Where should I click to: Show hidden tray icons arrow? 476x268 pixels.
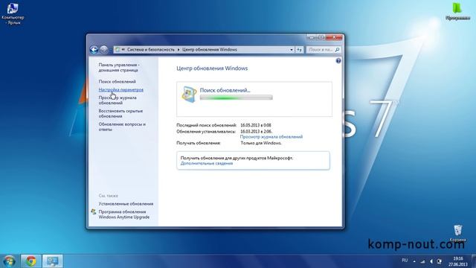414,261
